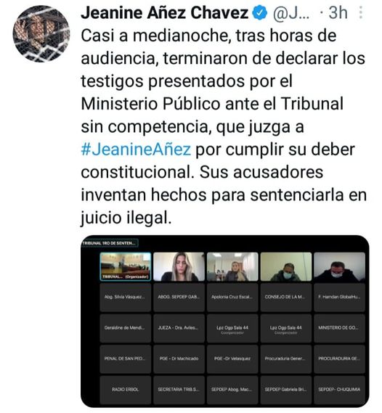Open the TRIBUNAL organizer video thumbnail
382x413 pixels.
[x=126, y=266]
